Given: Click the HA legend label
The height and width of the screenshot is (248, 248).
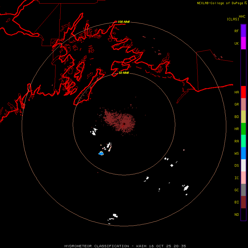Looking at the screenshot, I should coord(236,92).
